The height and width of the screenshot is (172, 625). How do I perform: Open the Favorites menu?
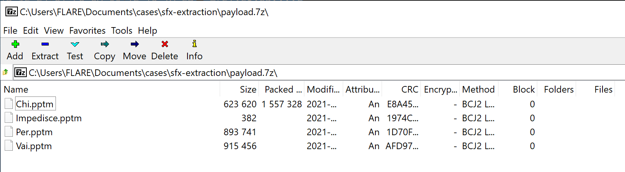coord(87,31)
